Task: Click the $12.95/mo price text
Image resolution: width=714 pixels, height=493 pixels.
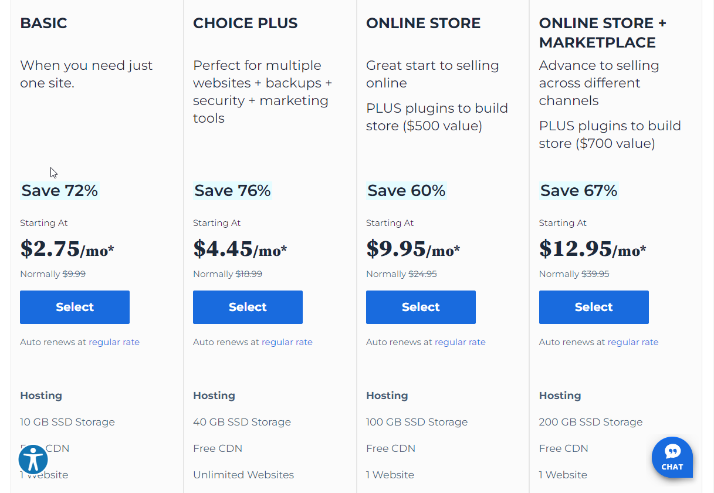Action: point(593,249)
